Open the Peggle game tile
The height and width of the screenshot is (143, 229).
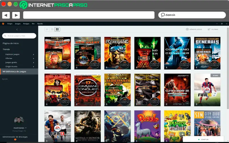(x=147, y=126)
